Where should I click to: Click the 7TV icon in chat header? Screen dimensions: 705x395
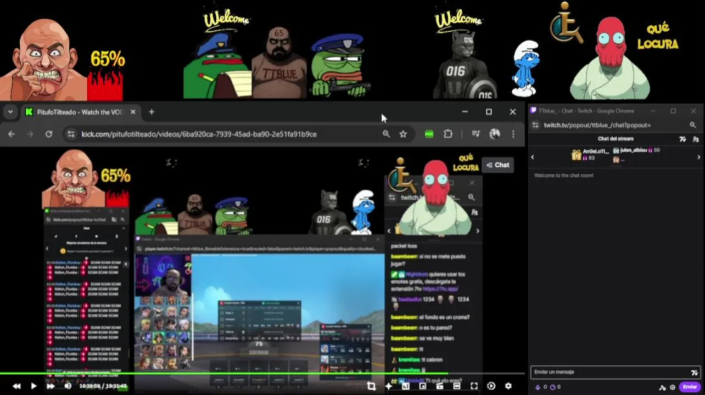(682, 139)
